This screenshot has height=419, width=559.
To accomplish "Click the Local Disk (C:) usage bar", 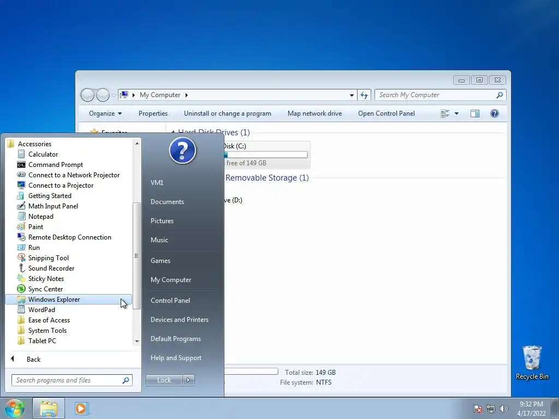I will coord(266,154).
